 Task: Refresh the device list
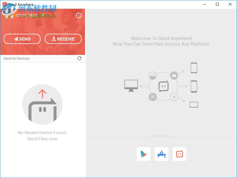79,58
